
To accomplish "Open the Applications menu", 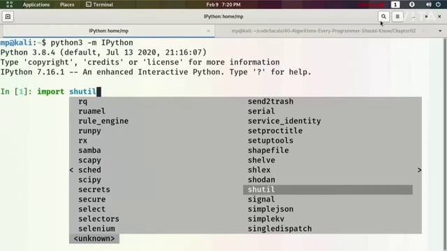I will (36, 5).
